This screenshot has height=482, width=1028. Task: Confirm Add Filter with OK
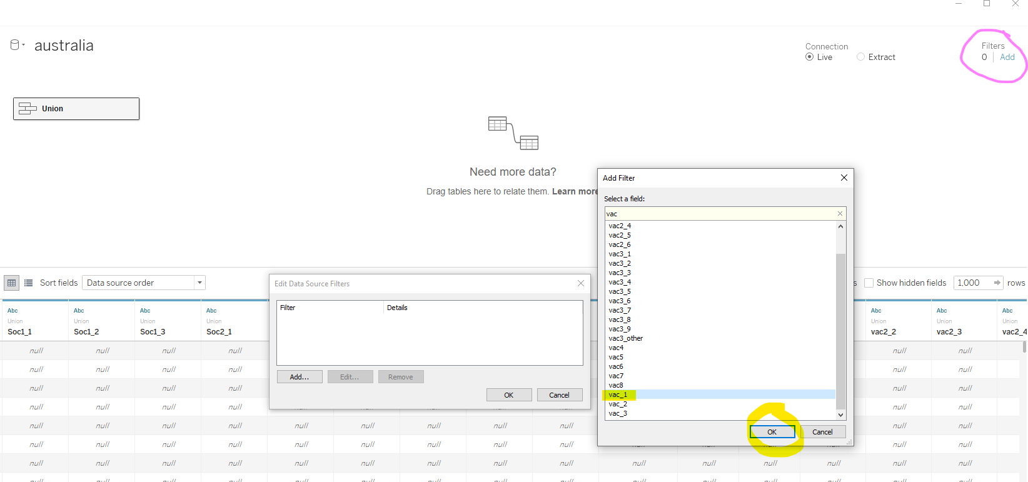(772, 432)
